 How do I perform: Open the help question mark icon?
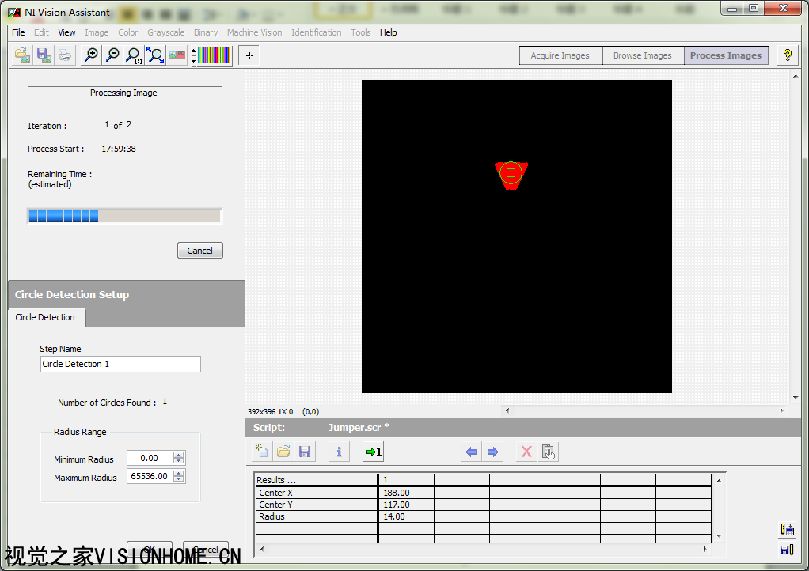(x=787, y=55)
